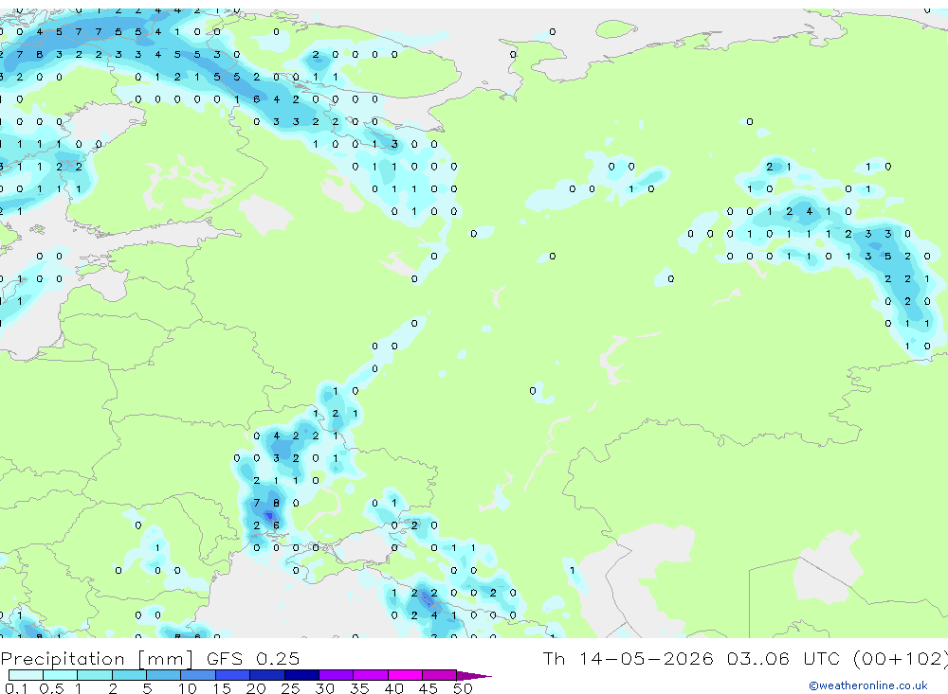Pick the lightest cyan swatch between 0.1 and 0.5
This screenshot has height=694, width=948.
point(26,675)
